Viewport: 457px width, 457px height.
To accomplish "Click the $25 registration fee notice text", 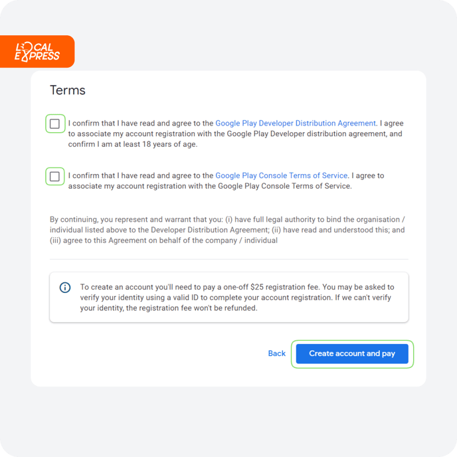I will pos(237,298).
